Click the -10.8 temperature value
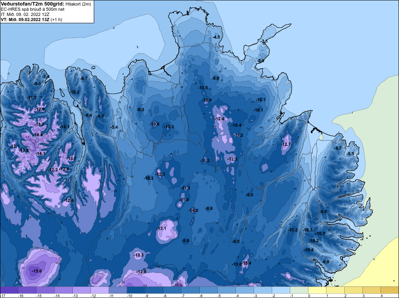Image resolution: width=399 pixels, height=298 pixels. tap(207, 100)
